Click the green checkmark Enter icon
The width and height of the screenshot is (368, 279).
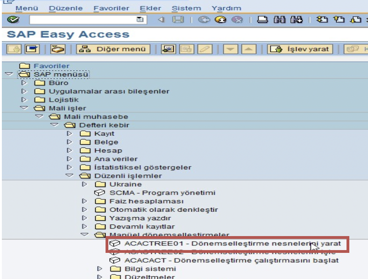click(x=13, y=20)
